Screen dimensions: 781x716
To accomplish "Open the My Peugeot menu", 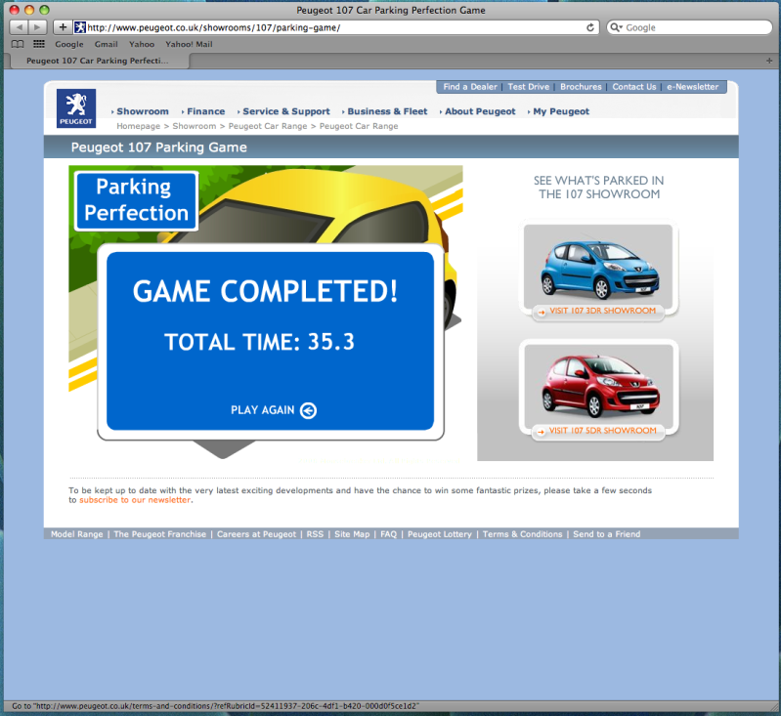I will pos(561,111).
